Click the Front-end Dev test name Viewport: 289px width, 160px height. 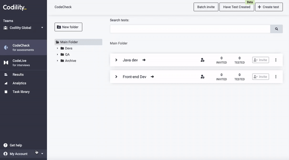(135, 77)
